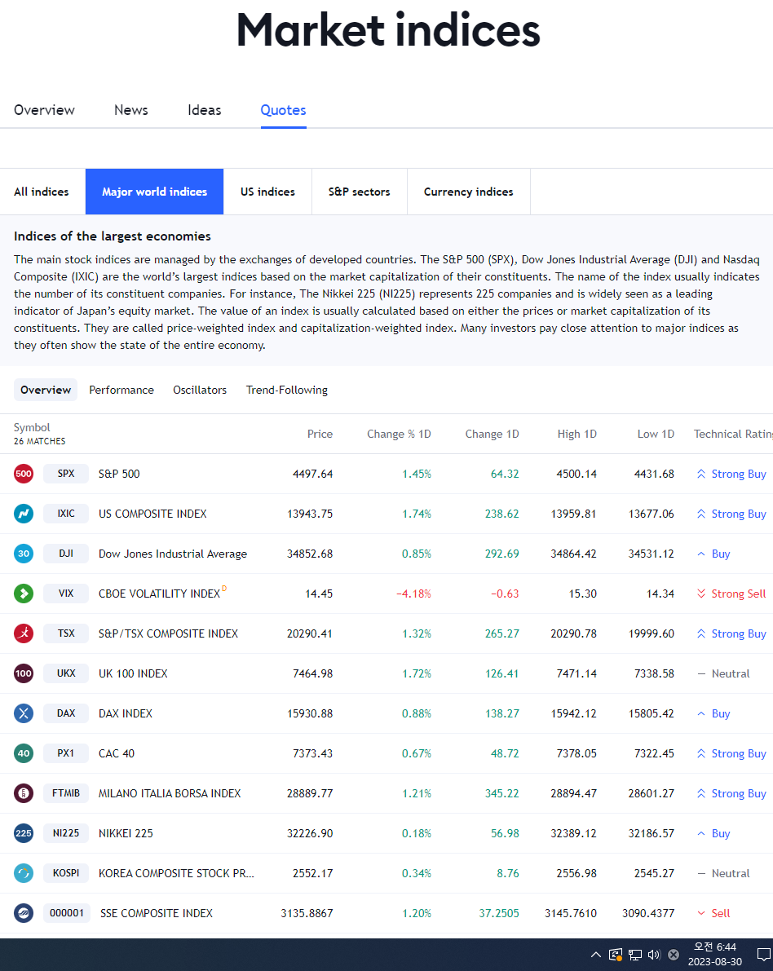Open the S&P 500 name link
The height and width of the screenshot is (971, 773).
(119, 474)
